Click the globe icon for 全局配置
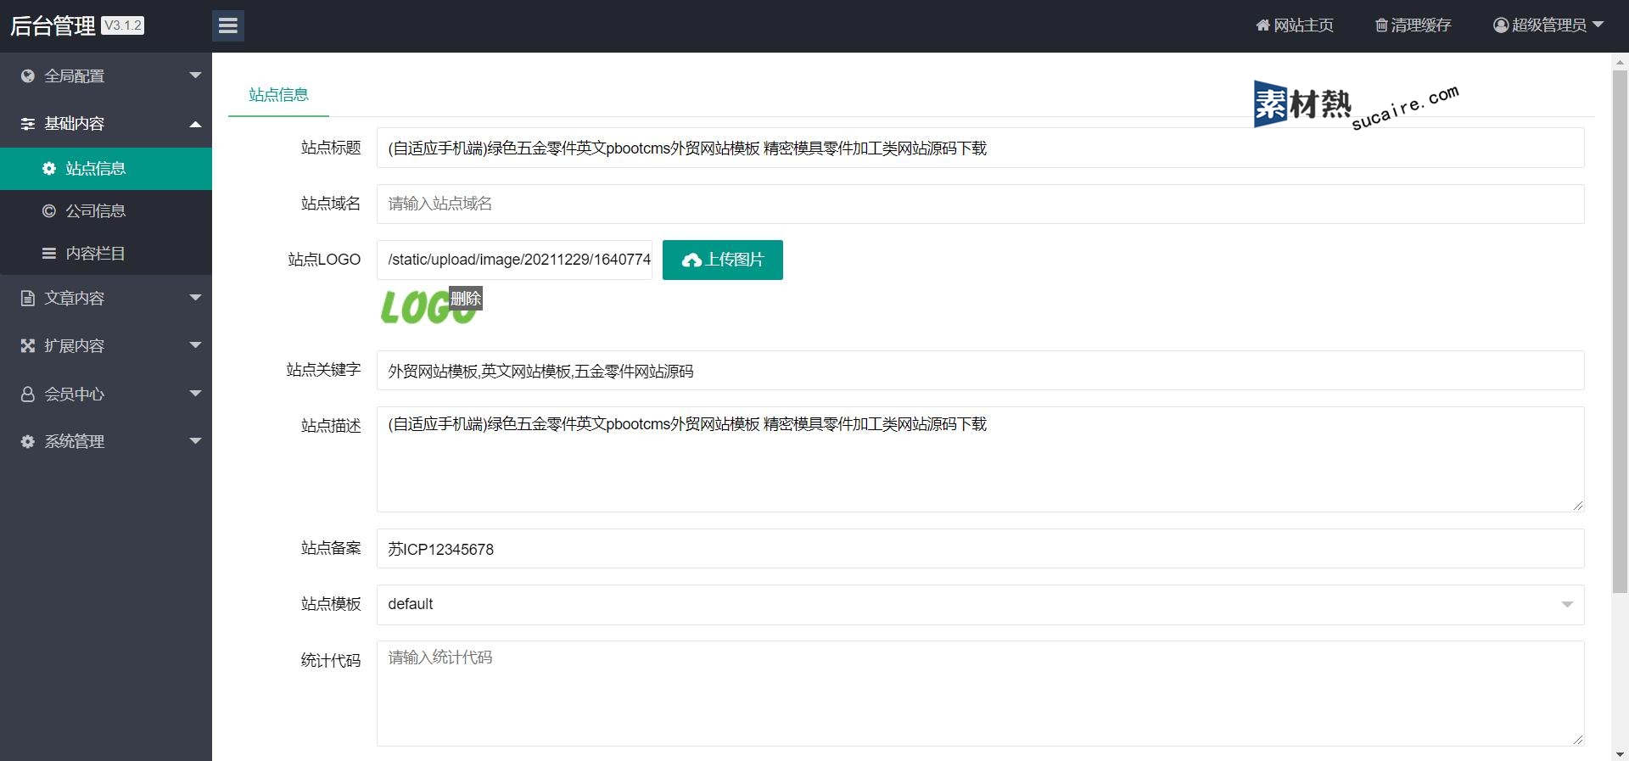Image resolution: width=1629 pixels, height=761 pixels. 28,76
